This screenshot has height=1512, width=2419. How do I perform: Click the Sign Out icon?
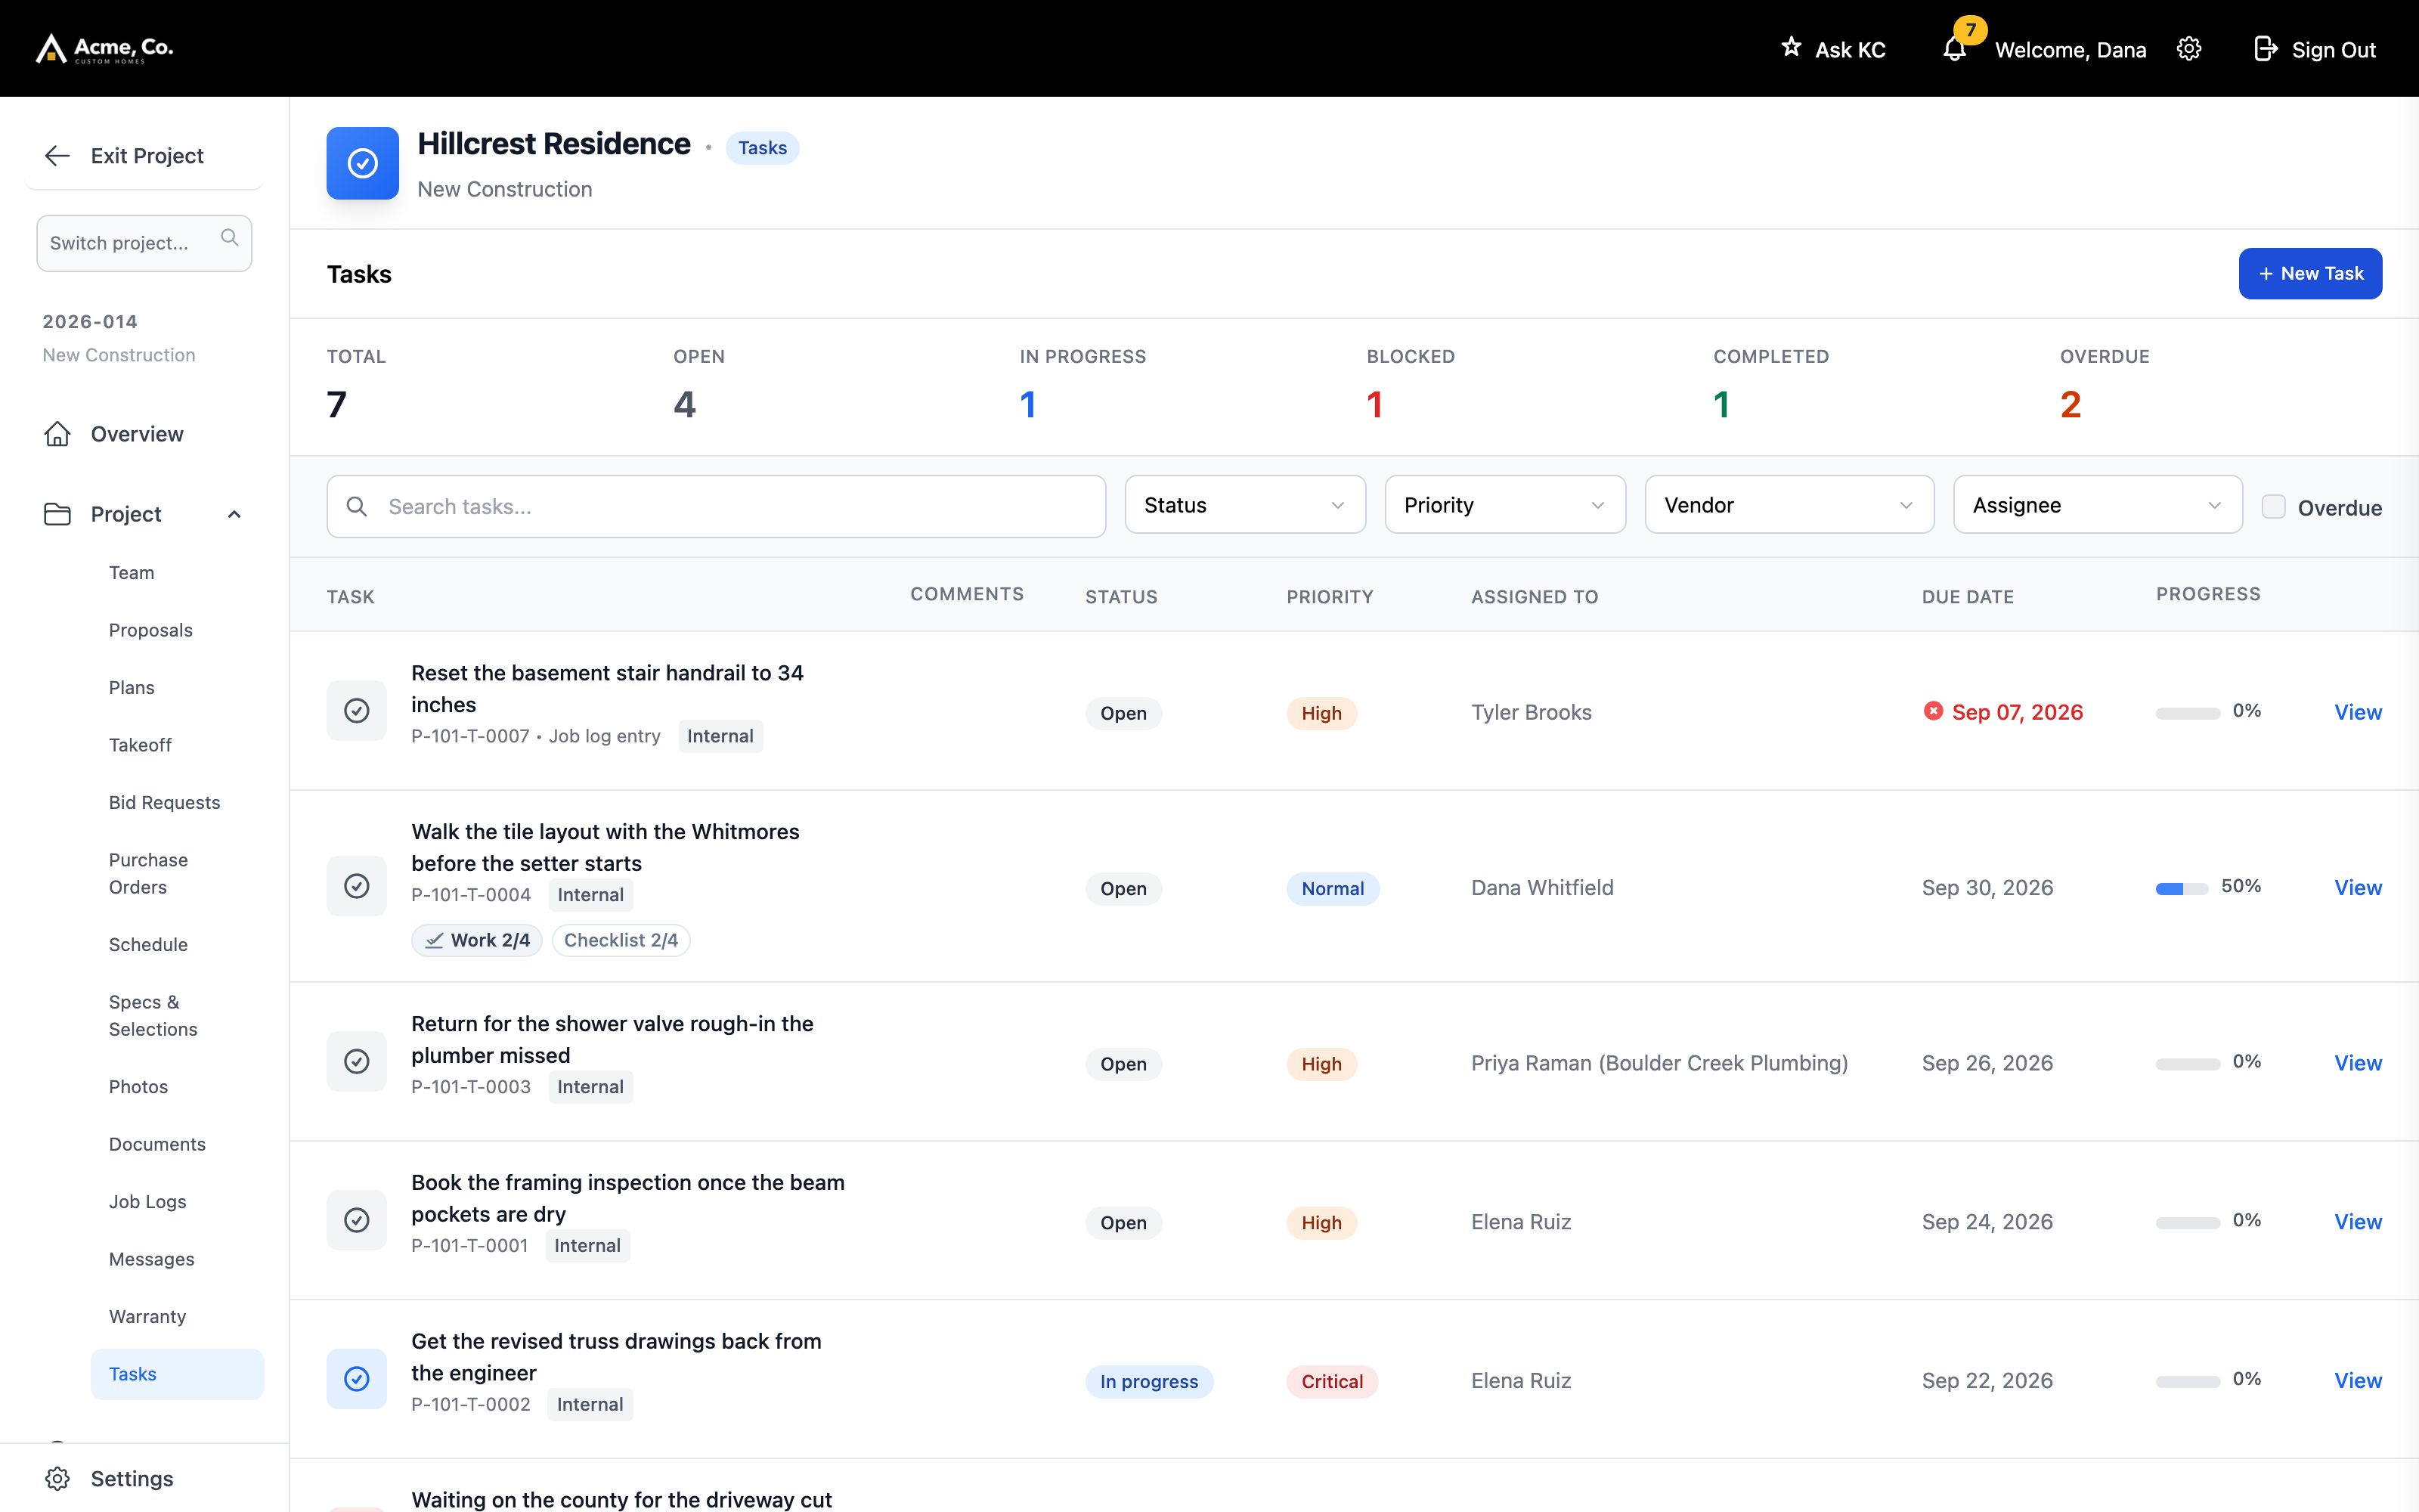pos(2266,49)
